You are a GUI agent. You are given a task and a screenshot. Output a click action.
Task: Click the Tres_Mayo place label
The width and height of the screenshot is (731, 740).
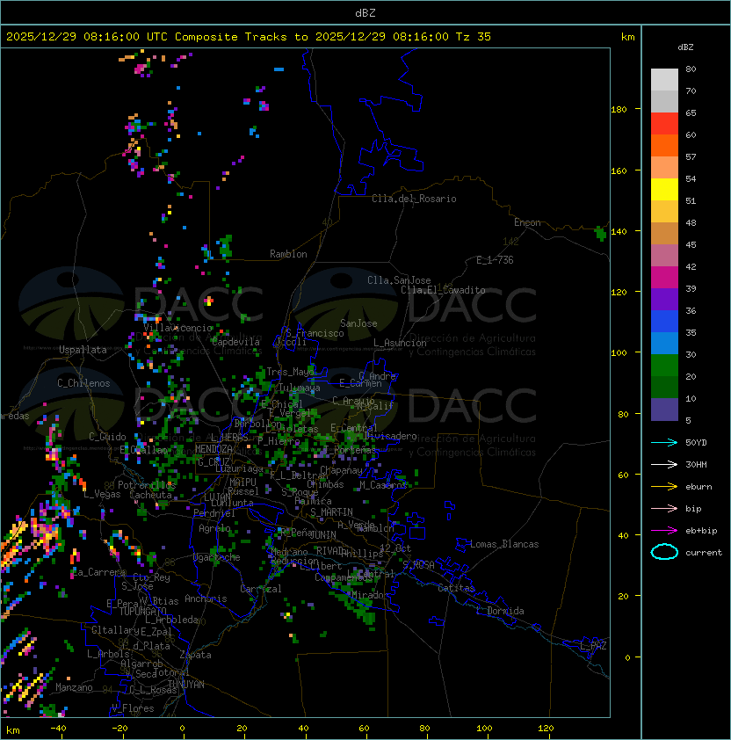(x=290, y=372)
